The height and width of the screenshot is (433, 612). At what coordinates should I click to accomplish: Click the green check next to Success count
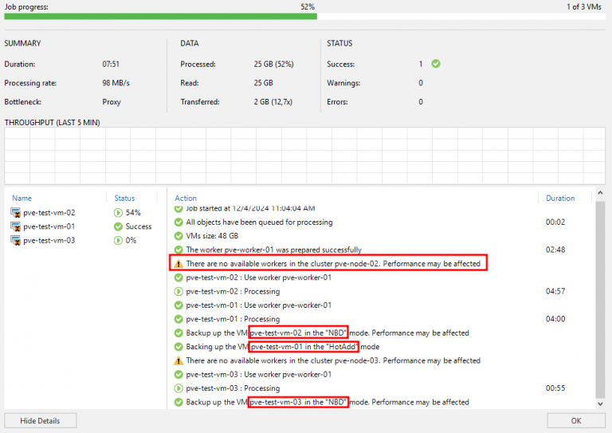pos(436,64)
